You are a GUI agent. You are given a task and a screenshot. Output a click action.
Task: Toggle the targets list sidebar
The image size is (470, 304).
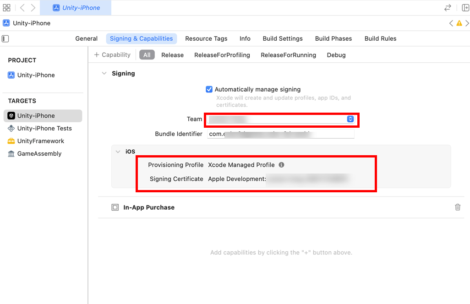5,38
